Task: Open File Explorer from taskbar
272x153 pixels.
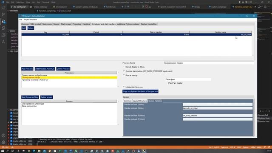Action: (x=39, y=151)
